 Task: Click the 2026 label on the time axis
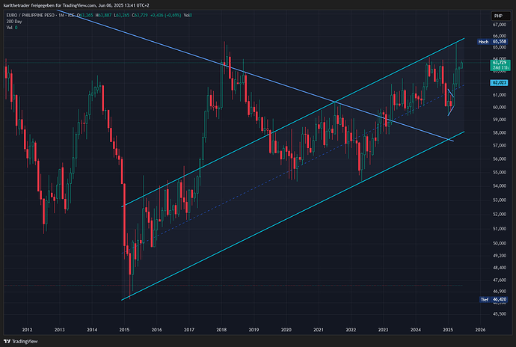[481, 329]
